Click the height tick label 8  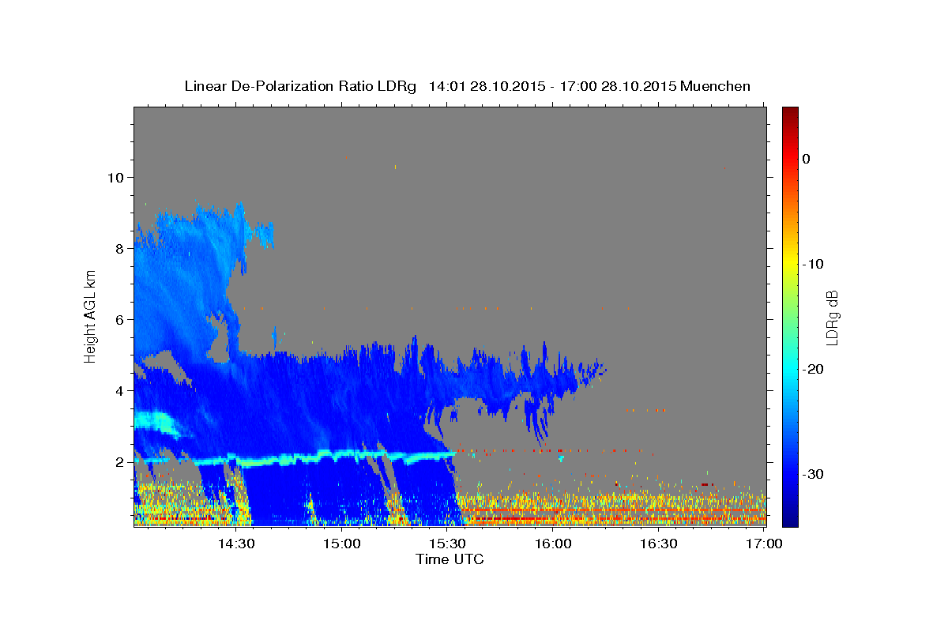click(x=118, y=248)
